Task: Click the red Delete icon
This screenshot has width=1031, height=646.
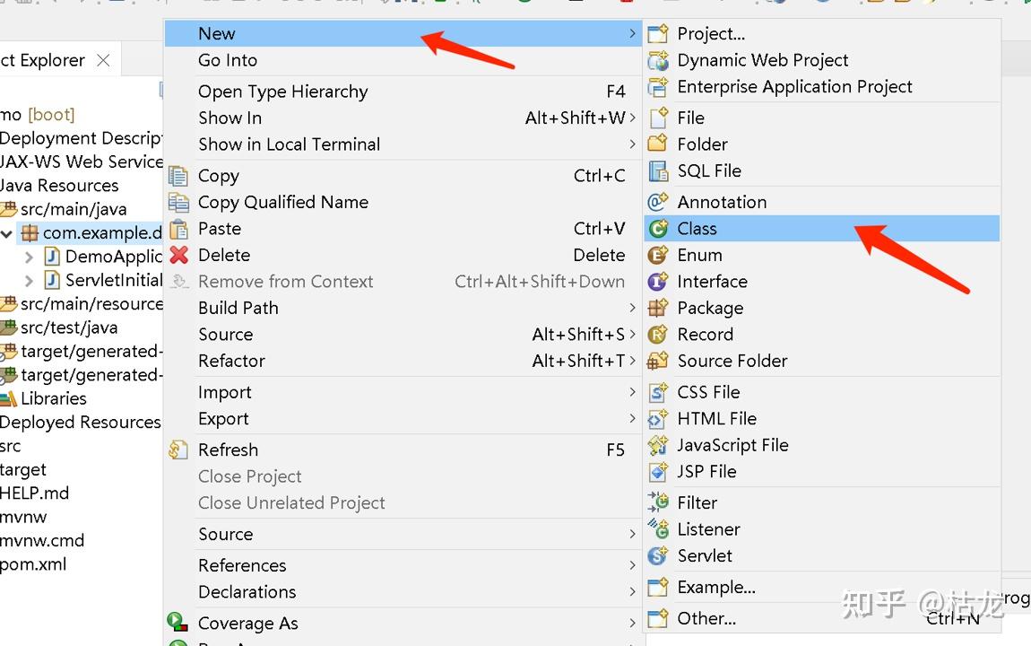Action: point(179,255)
